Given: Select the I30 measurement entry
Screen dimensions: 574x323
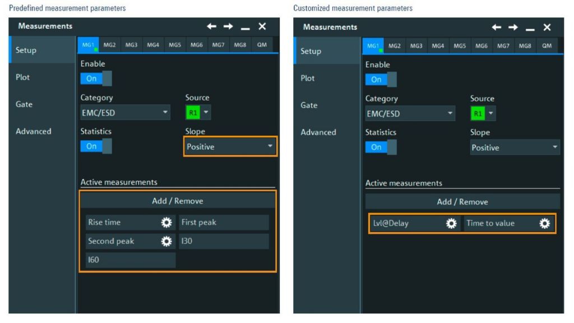Looking at the screenshot, I should (x=224, y=241).
